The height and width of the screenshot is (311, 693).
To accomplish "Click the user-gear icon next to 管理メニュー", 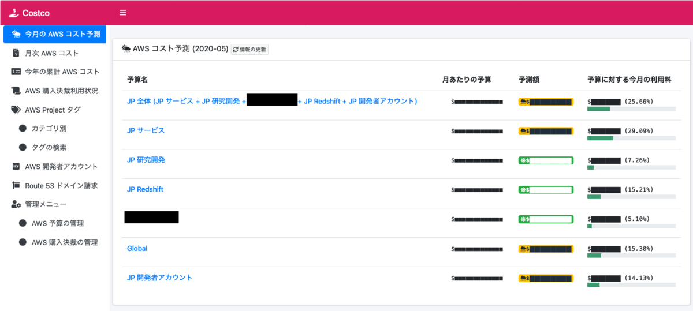I will (x=16, y=204).
